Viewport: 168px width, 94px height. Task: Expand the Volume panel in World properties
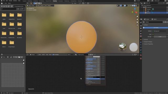(146, 39)
